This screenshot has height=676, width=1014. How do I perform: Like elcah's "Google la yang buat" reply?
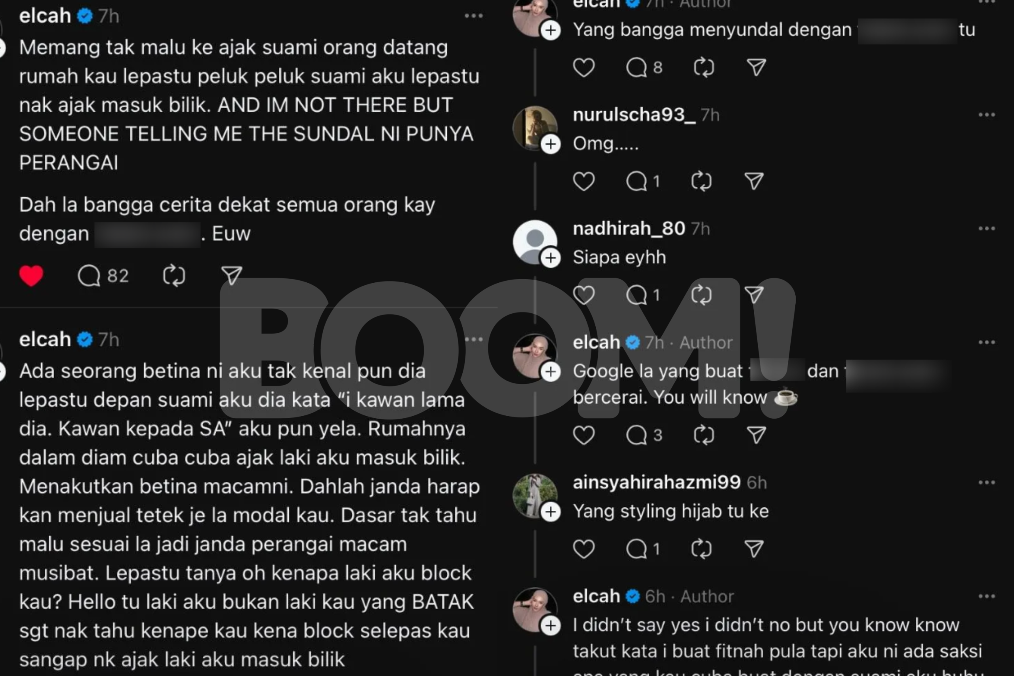click(x=584, y=435)
